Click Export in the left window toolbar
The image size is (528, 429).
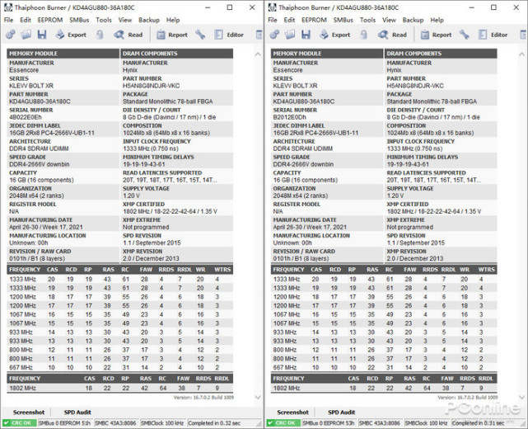click(71, 35)
